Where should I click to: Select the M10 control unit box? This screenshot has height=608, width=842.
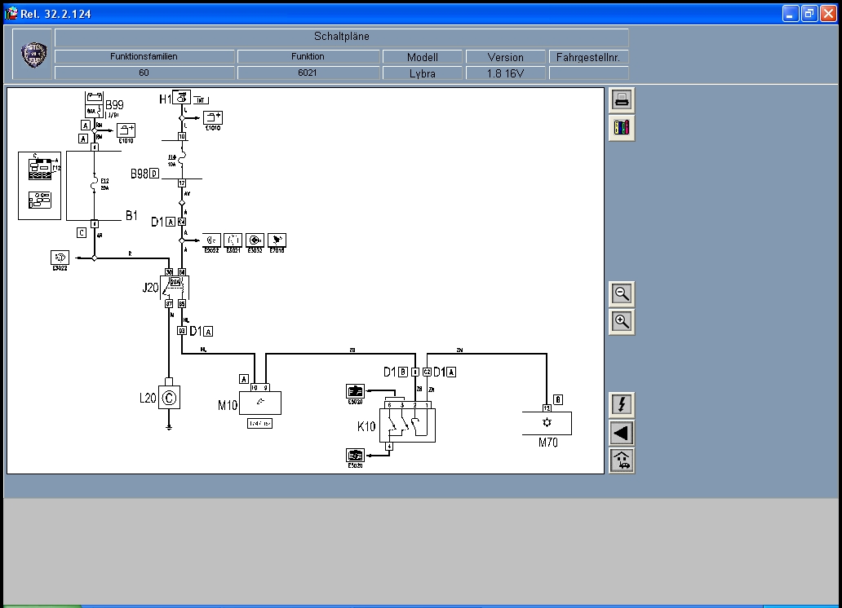(260, 403)
